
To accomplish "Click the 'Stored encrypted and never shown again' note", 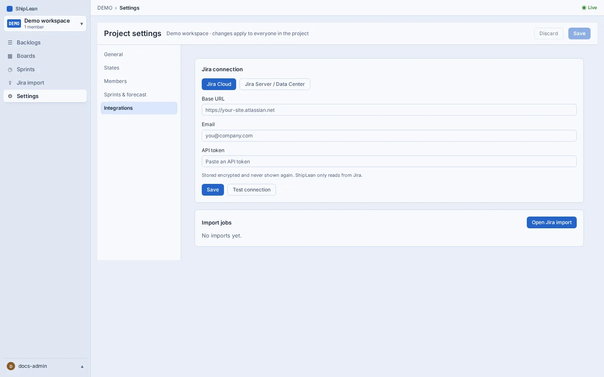I will click(282, 176).
